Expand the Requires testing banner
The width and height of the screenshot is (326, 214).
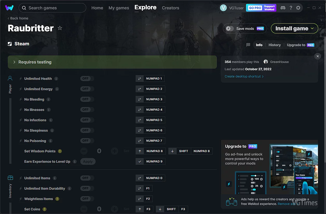point(112,62)
